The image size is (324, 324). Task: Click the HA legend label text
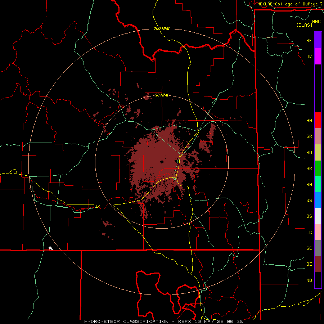pos(309,120)
